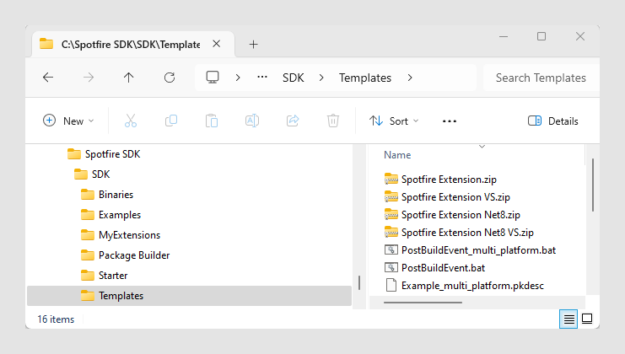Switch to large thumbnails view layout
The width and height of the screenshot is (625, 354).
tap(587, 319)
